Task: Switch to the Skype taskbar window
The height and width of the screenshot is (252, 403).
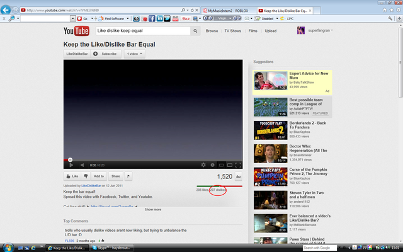Action: 112,248
